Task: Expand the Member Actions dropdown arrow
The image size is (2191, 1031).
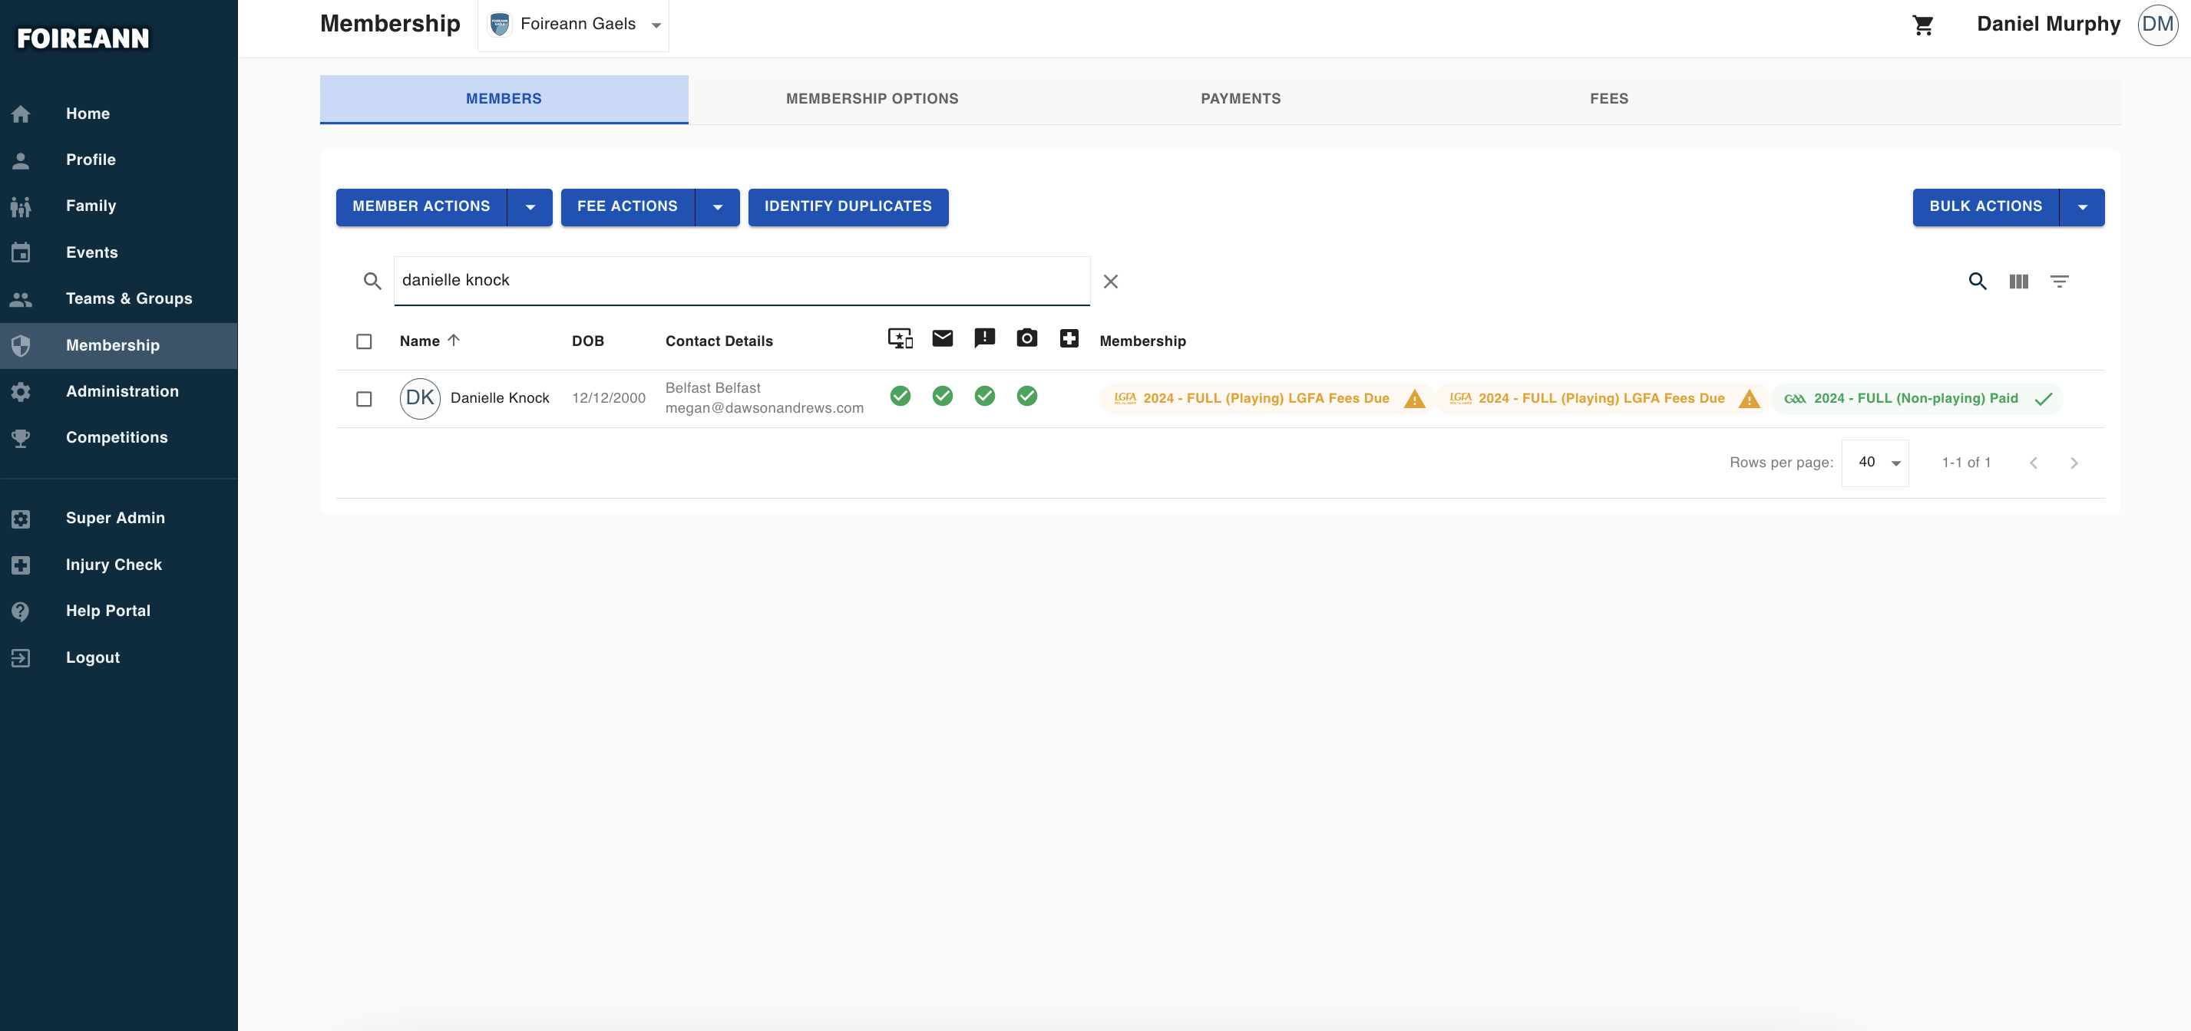Action: [530, 207]
